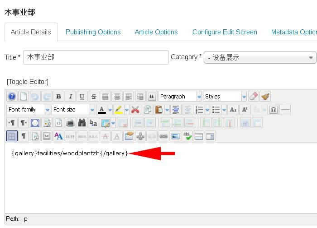Click the Bold formatting icon
Image resolution: width=317 pixels, height=228 pixels.
pos(58,96)
